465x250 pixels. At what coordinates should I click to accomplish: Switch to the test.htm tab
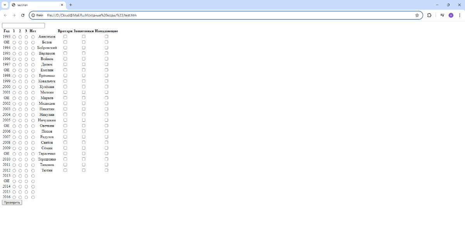click(x=37, y=5)
